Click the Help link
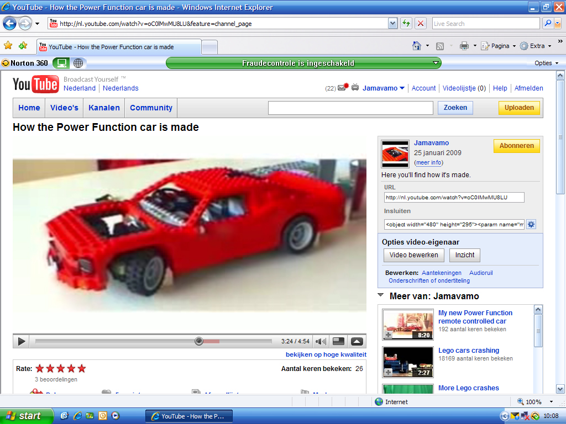 tap(500, 88)
